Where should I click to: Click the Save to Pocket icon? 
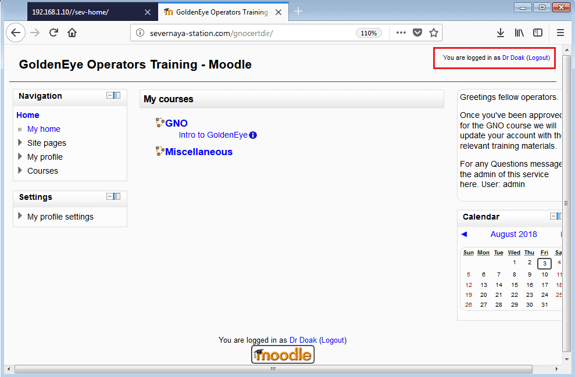[417, 33]
